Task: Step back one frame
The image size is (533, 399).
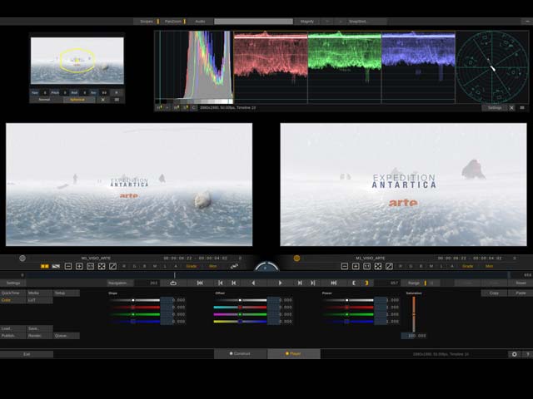Action: coord(234,283)
